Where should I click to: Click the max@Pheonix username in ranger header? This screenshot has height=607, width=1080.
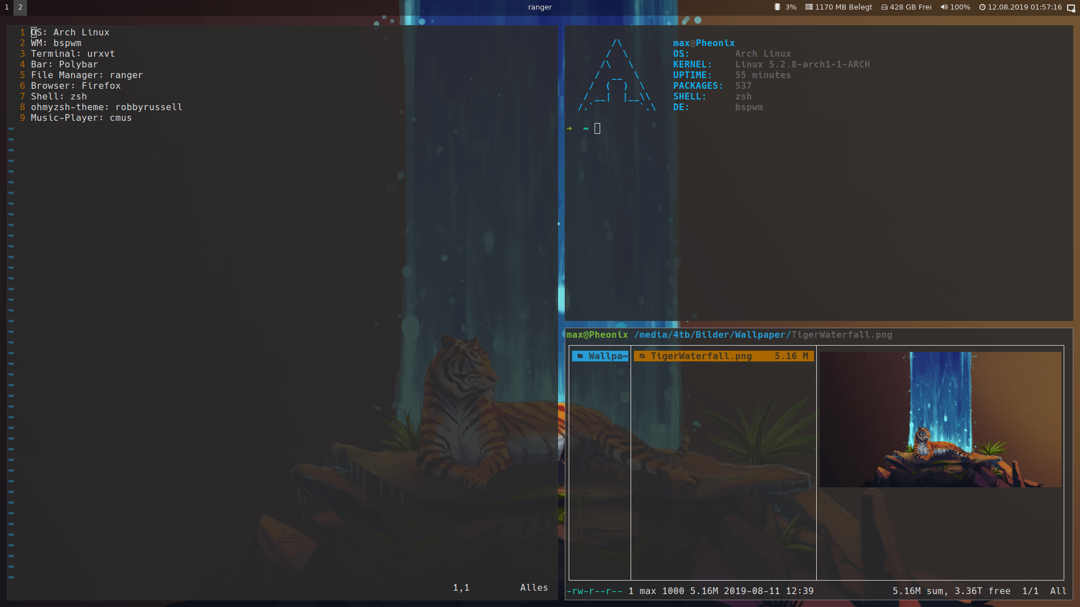point(597,334)
